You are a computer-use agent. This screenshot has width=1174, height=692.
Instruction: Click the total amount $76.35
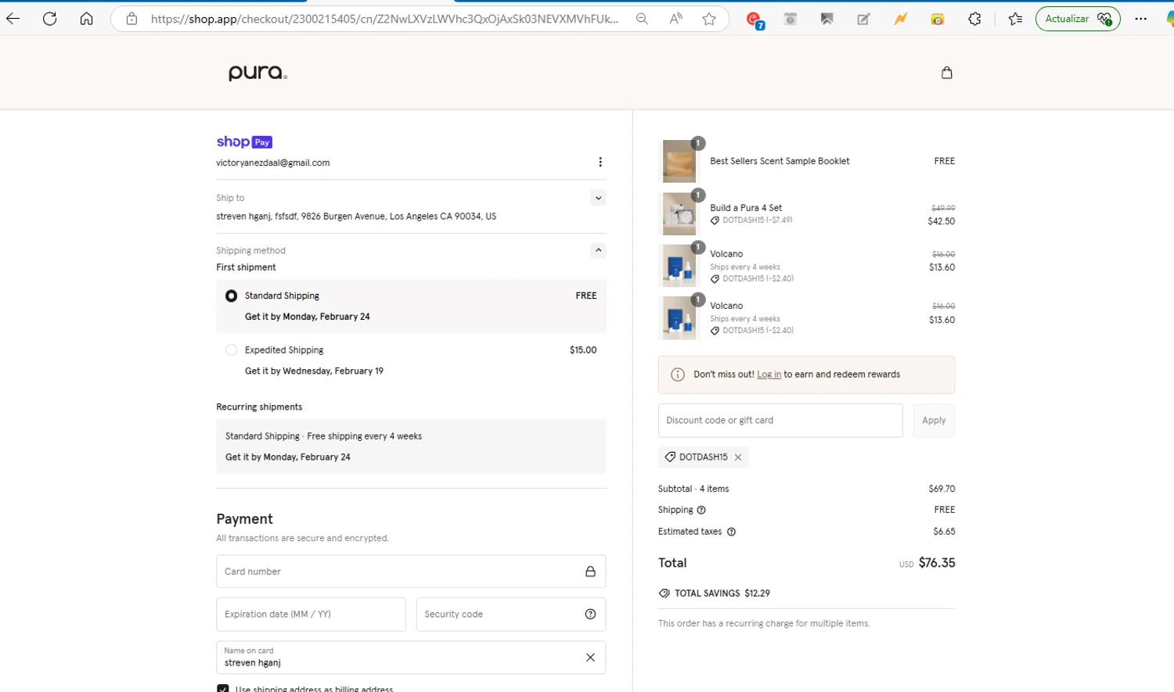pyautogui.click(x=937, y=563)
